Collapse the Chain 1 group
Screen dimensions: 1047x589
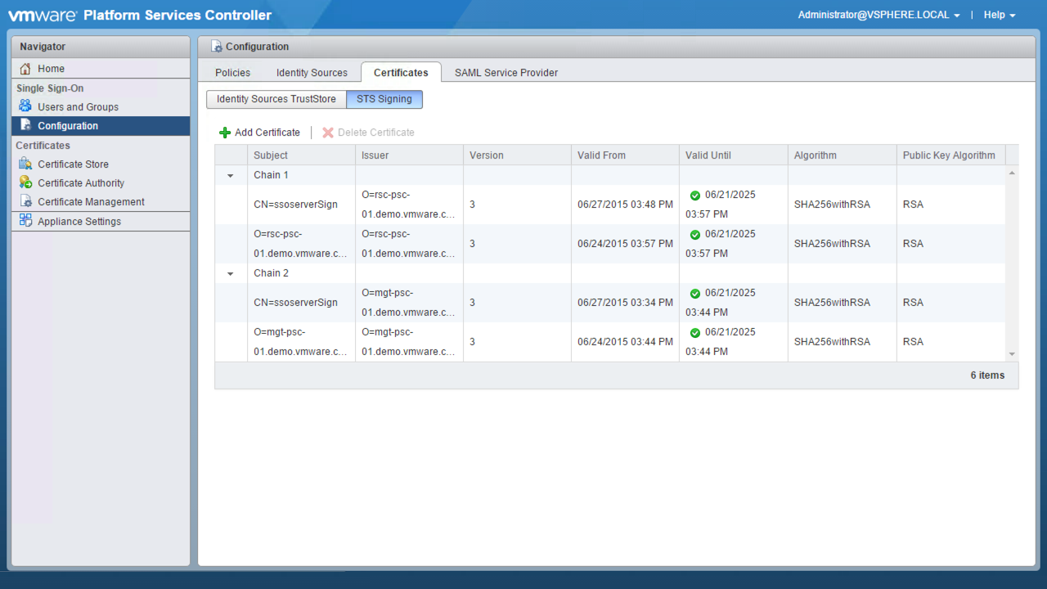coord(231,176)
